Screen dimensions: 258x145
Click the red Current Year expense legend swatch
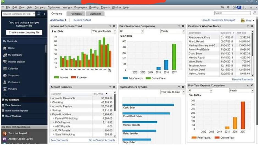pyautogui.click(x=217, y=138)
